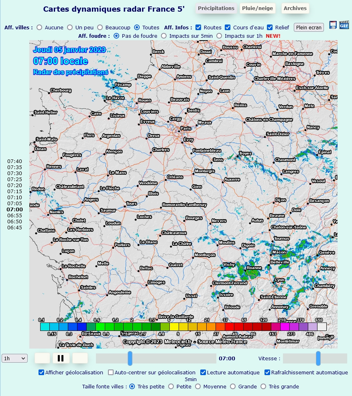Click the Vitesse speed slider handle

point(318,358)
